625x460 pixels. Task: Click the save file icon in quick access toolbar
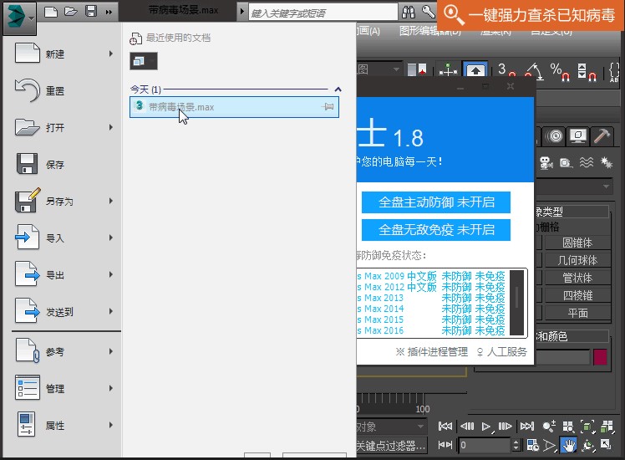point(91,12)
